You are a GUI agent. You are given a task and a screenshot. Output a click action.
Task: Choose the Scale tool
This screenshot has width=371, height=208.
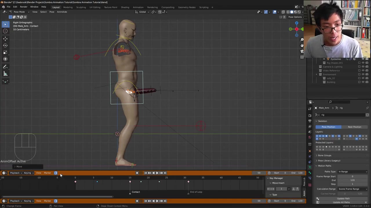click(x=5, y=52)
